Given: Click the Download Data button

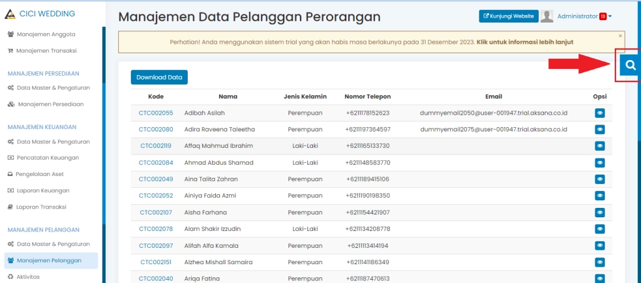Looking at the screenshot, I should tap(159, 77).
